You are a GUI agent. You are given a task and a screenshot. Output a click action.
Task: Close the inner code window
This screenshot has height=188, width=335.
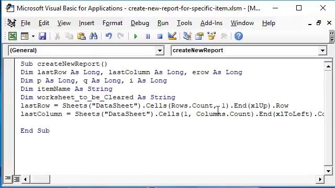pyautogui.click(x=329, y=23)
